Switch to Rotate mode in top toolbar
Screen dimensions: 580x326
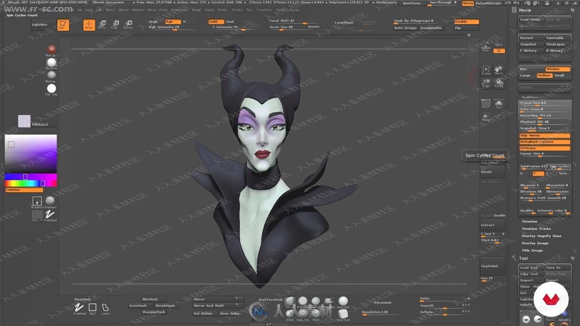128,24
